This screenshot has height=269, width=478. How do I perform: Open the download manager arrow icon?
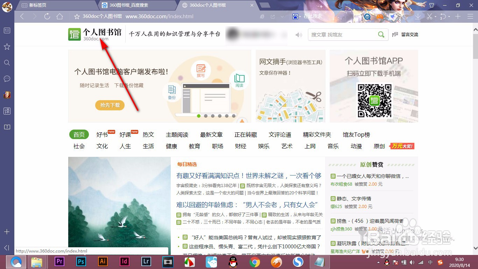(x=418, y=16)
